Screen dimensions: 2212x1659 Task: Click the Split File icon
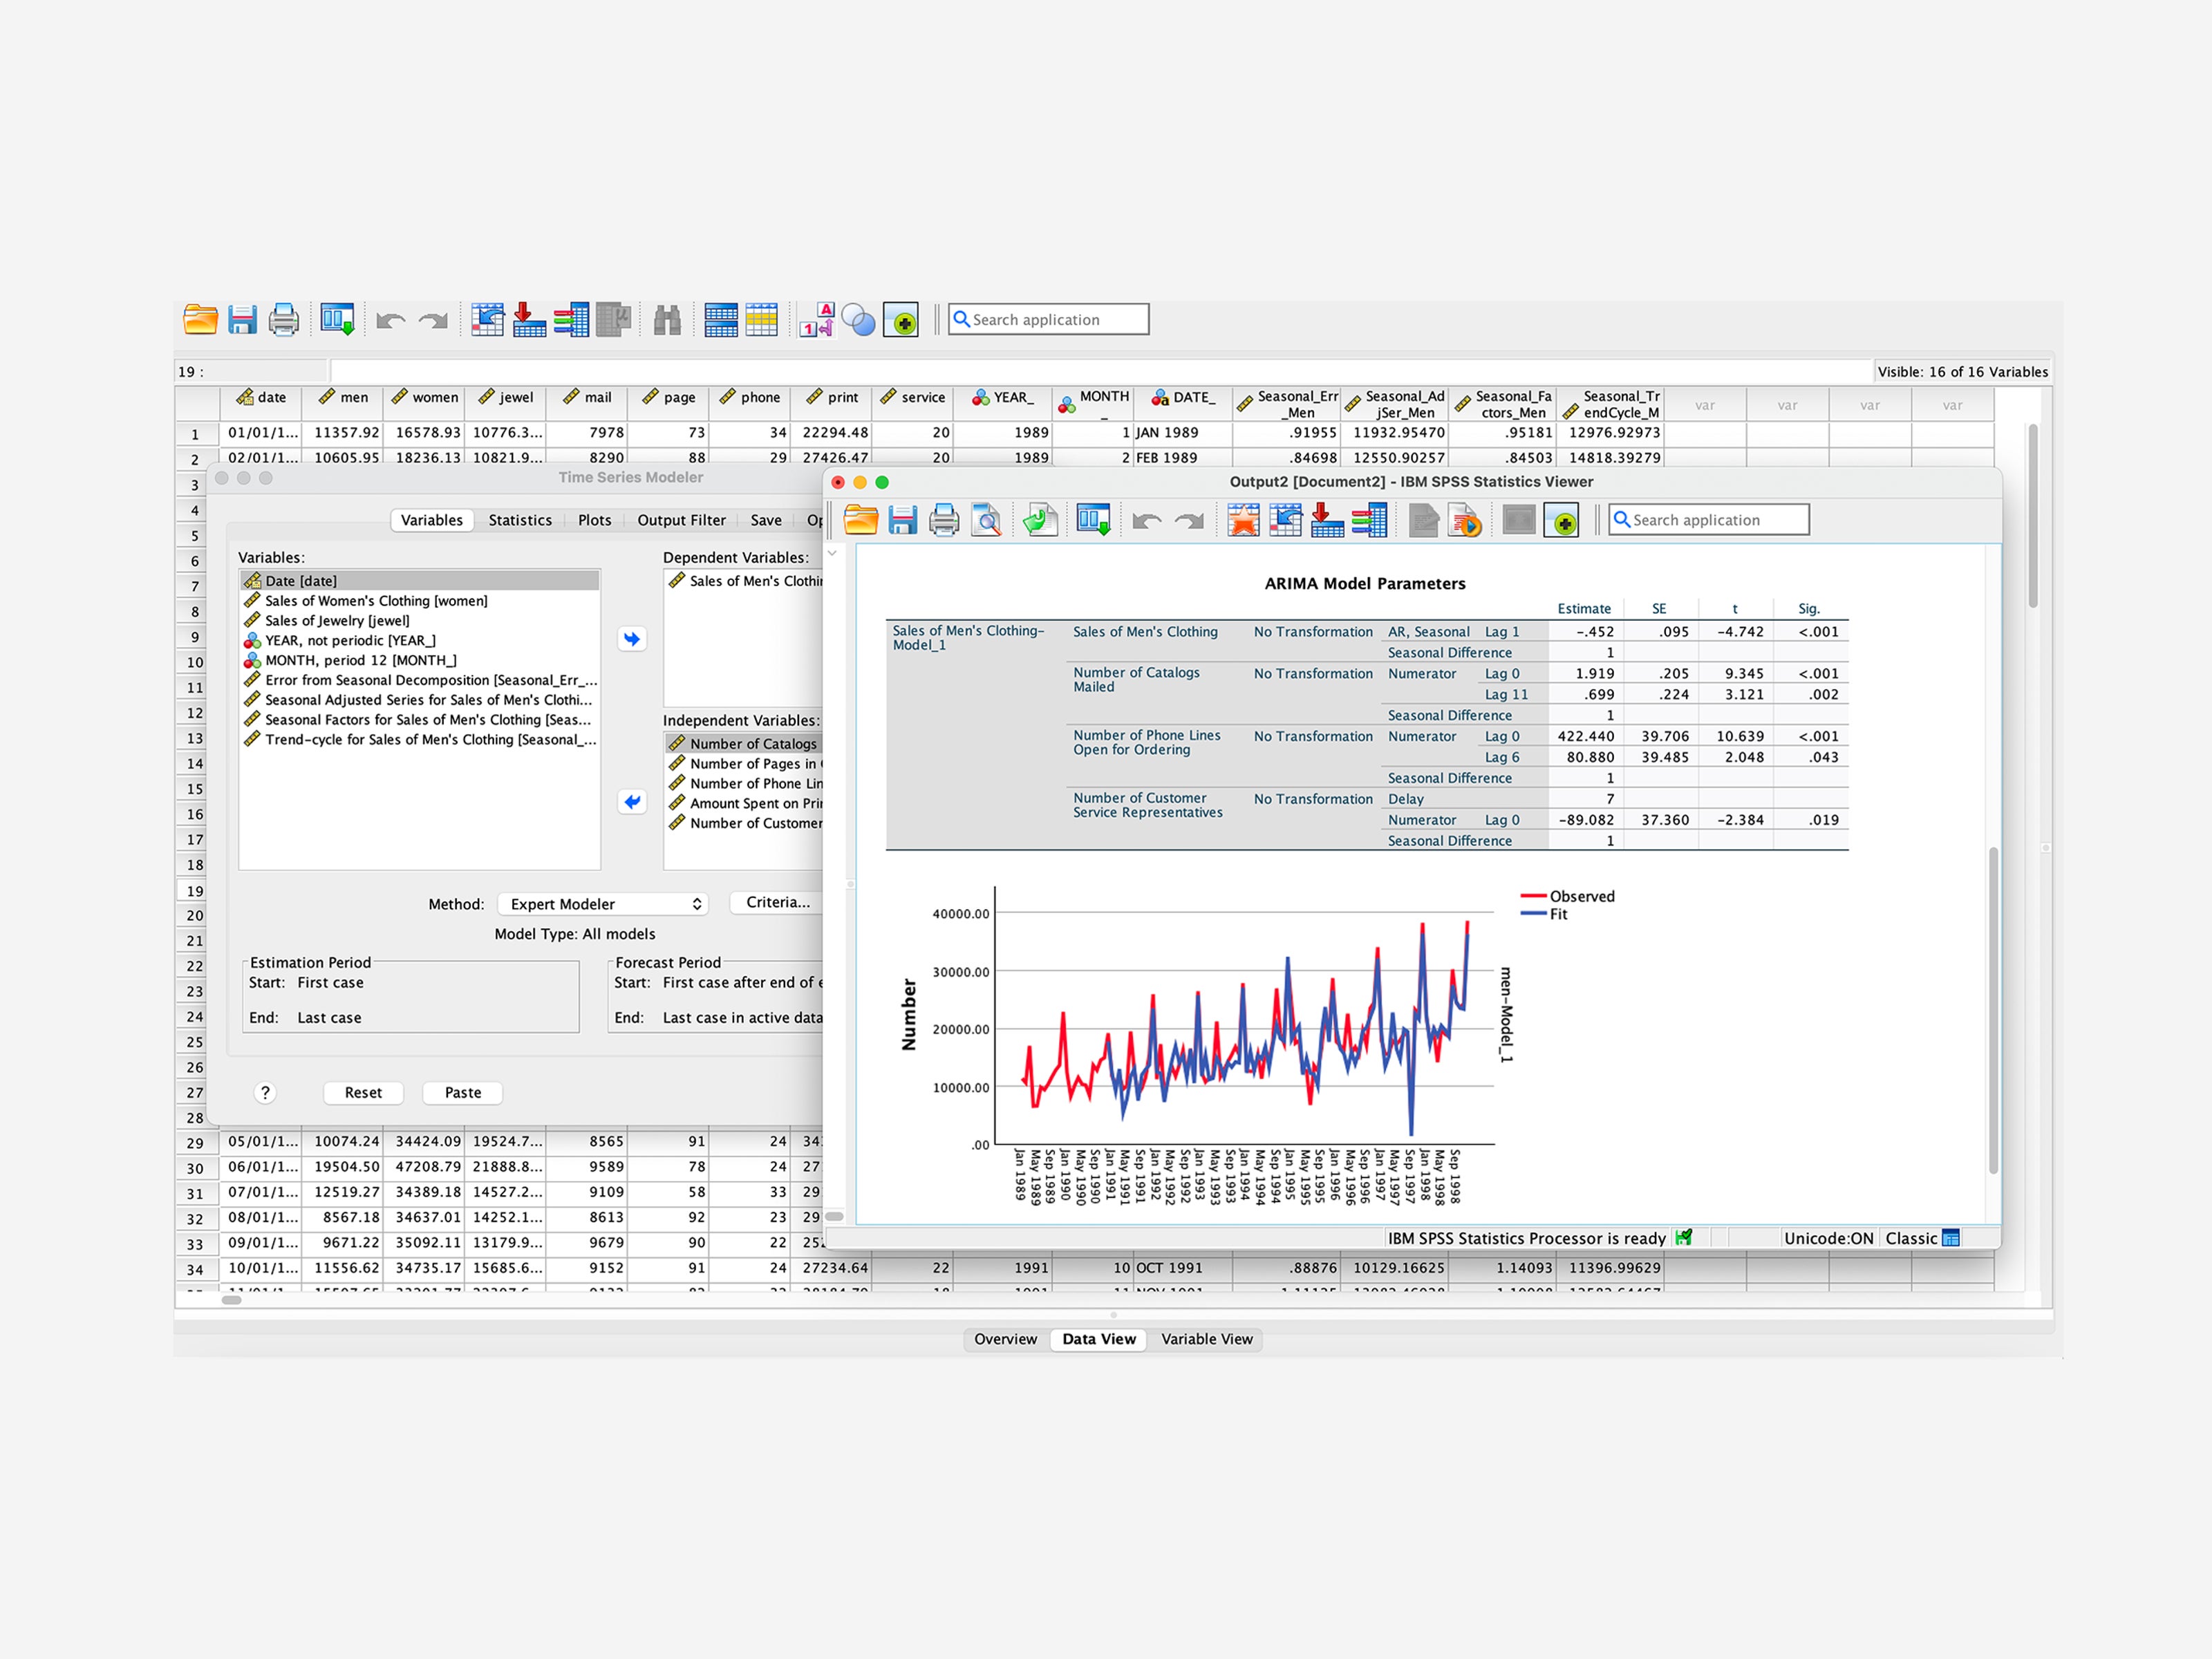click(720, 320)
